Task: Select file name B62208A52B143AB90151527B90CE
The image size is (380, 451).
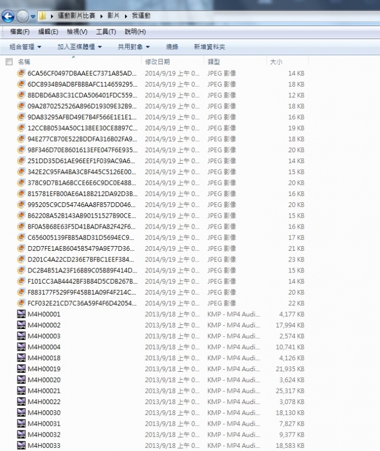Action: click(82, 215)
